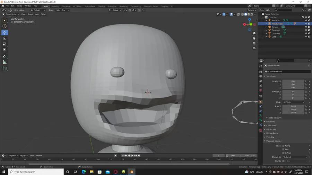The image size is (312, 175).
Task: Pick the Annotate pencil tool
Action: click(5, 56)
